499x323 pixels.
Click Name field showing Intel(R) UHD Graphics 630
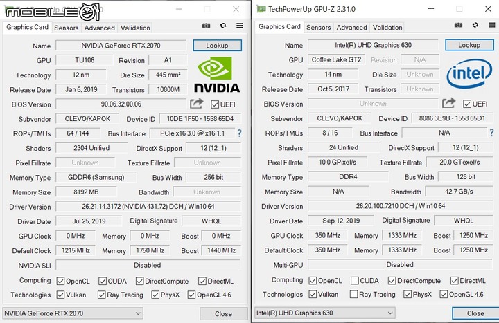373,45
